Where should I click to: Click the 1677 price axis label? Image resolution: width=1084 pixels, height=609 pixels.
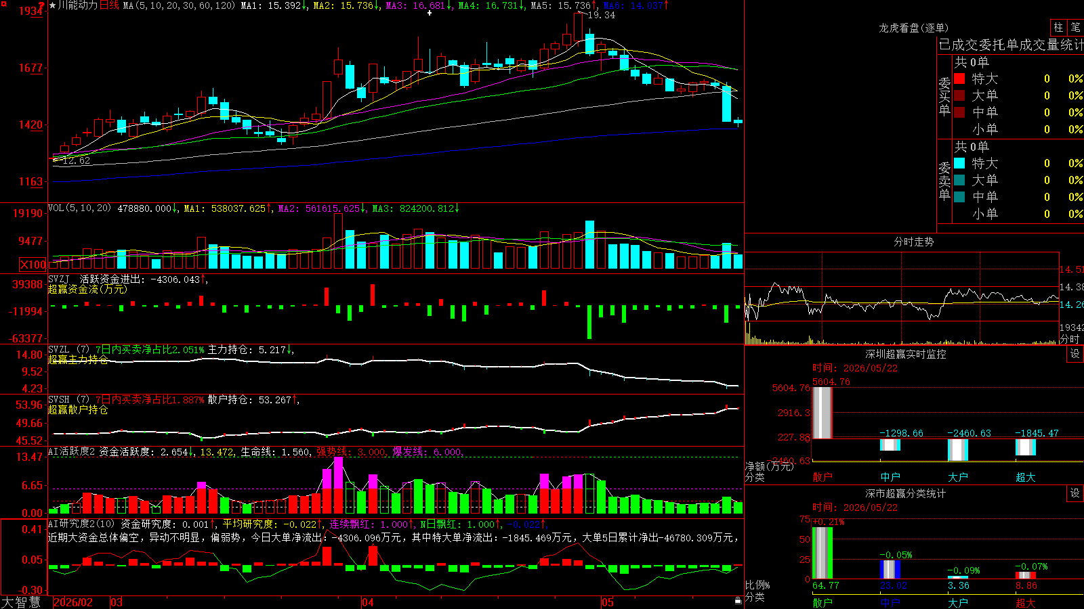pos(30,68)
